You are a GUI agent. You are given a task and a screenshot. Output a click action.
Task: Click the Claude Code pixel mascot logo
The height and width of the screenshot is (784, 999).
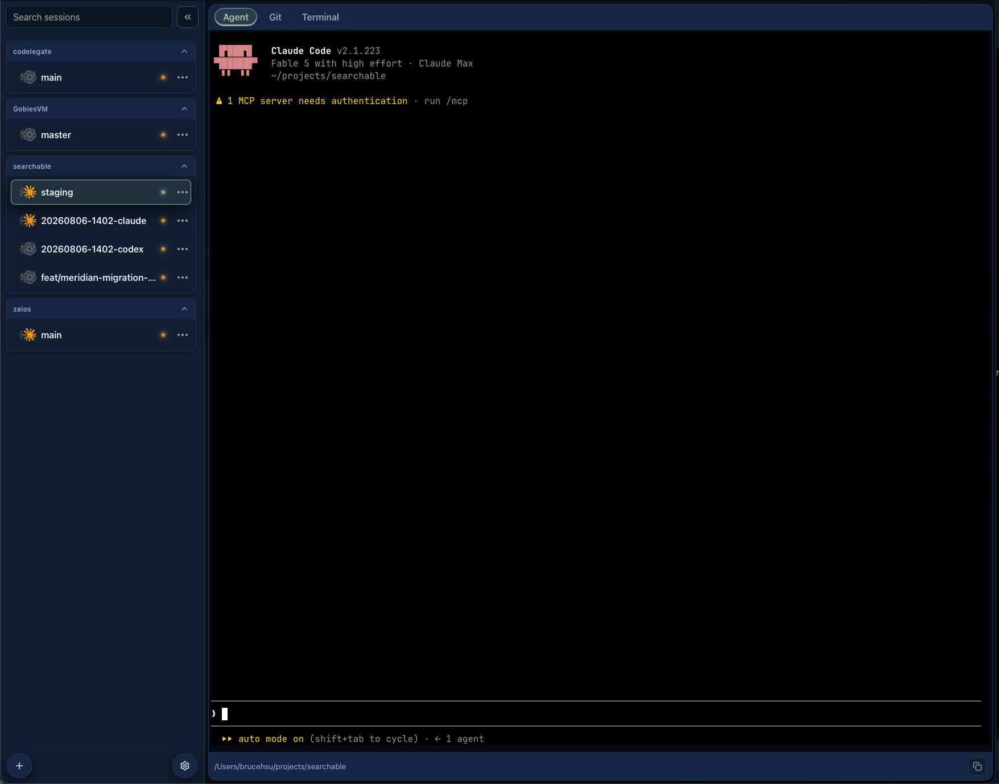click(x=236, y=60)
